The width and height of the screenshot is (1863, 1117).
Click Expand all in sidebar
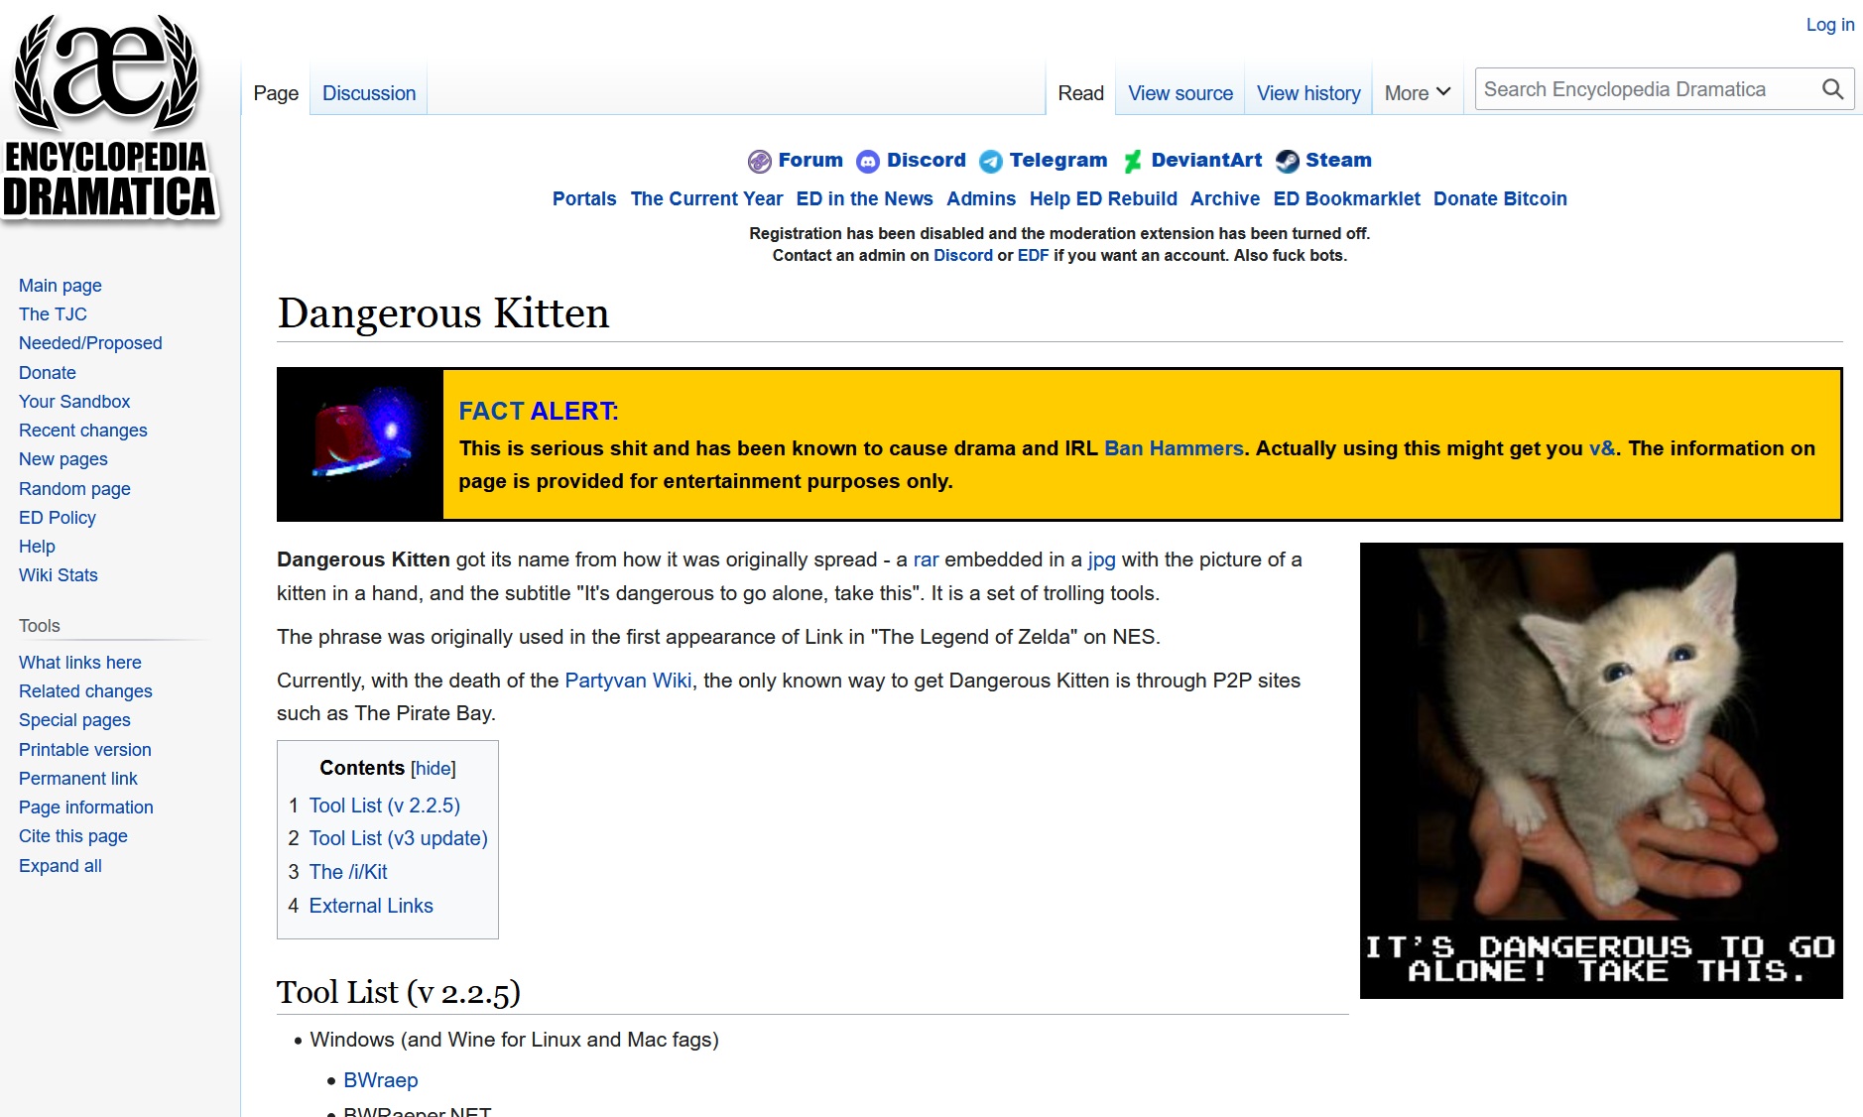pyautogui.click(x=61, y=866)
